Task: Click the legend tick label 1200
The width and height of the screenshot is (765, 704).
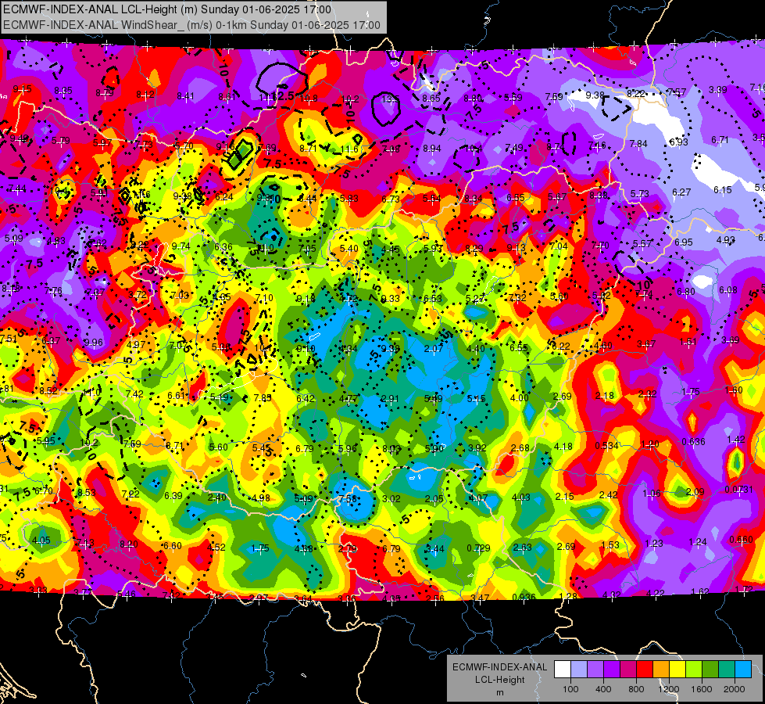Action: click(668, 689)
